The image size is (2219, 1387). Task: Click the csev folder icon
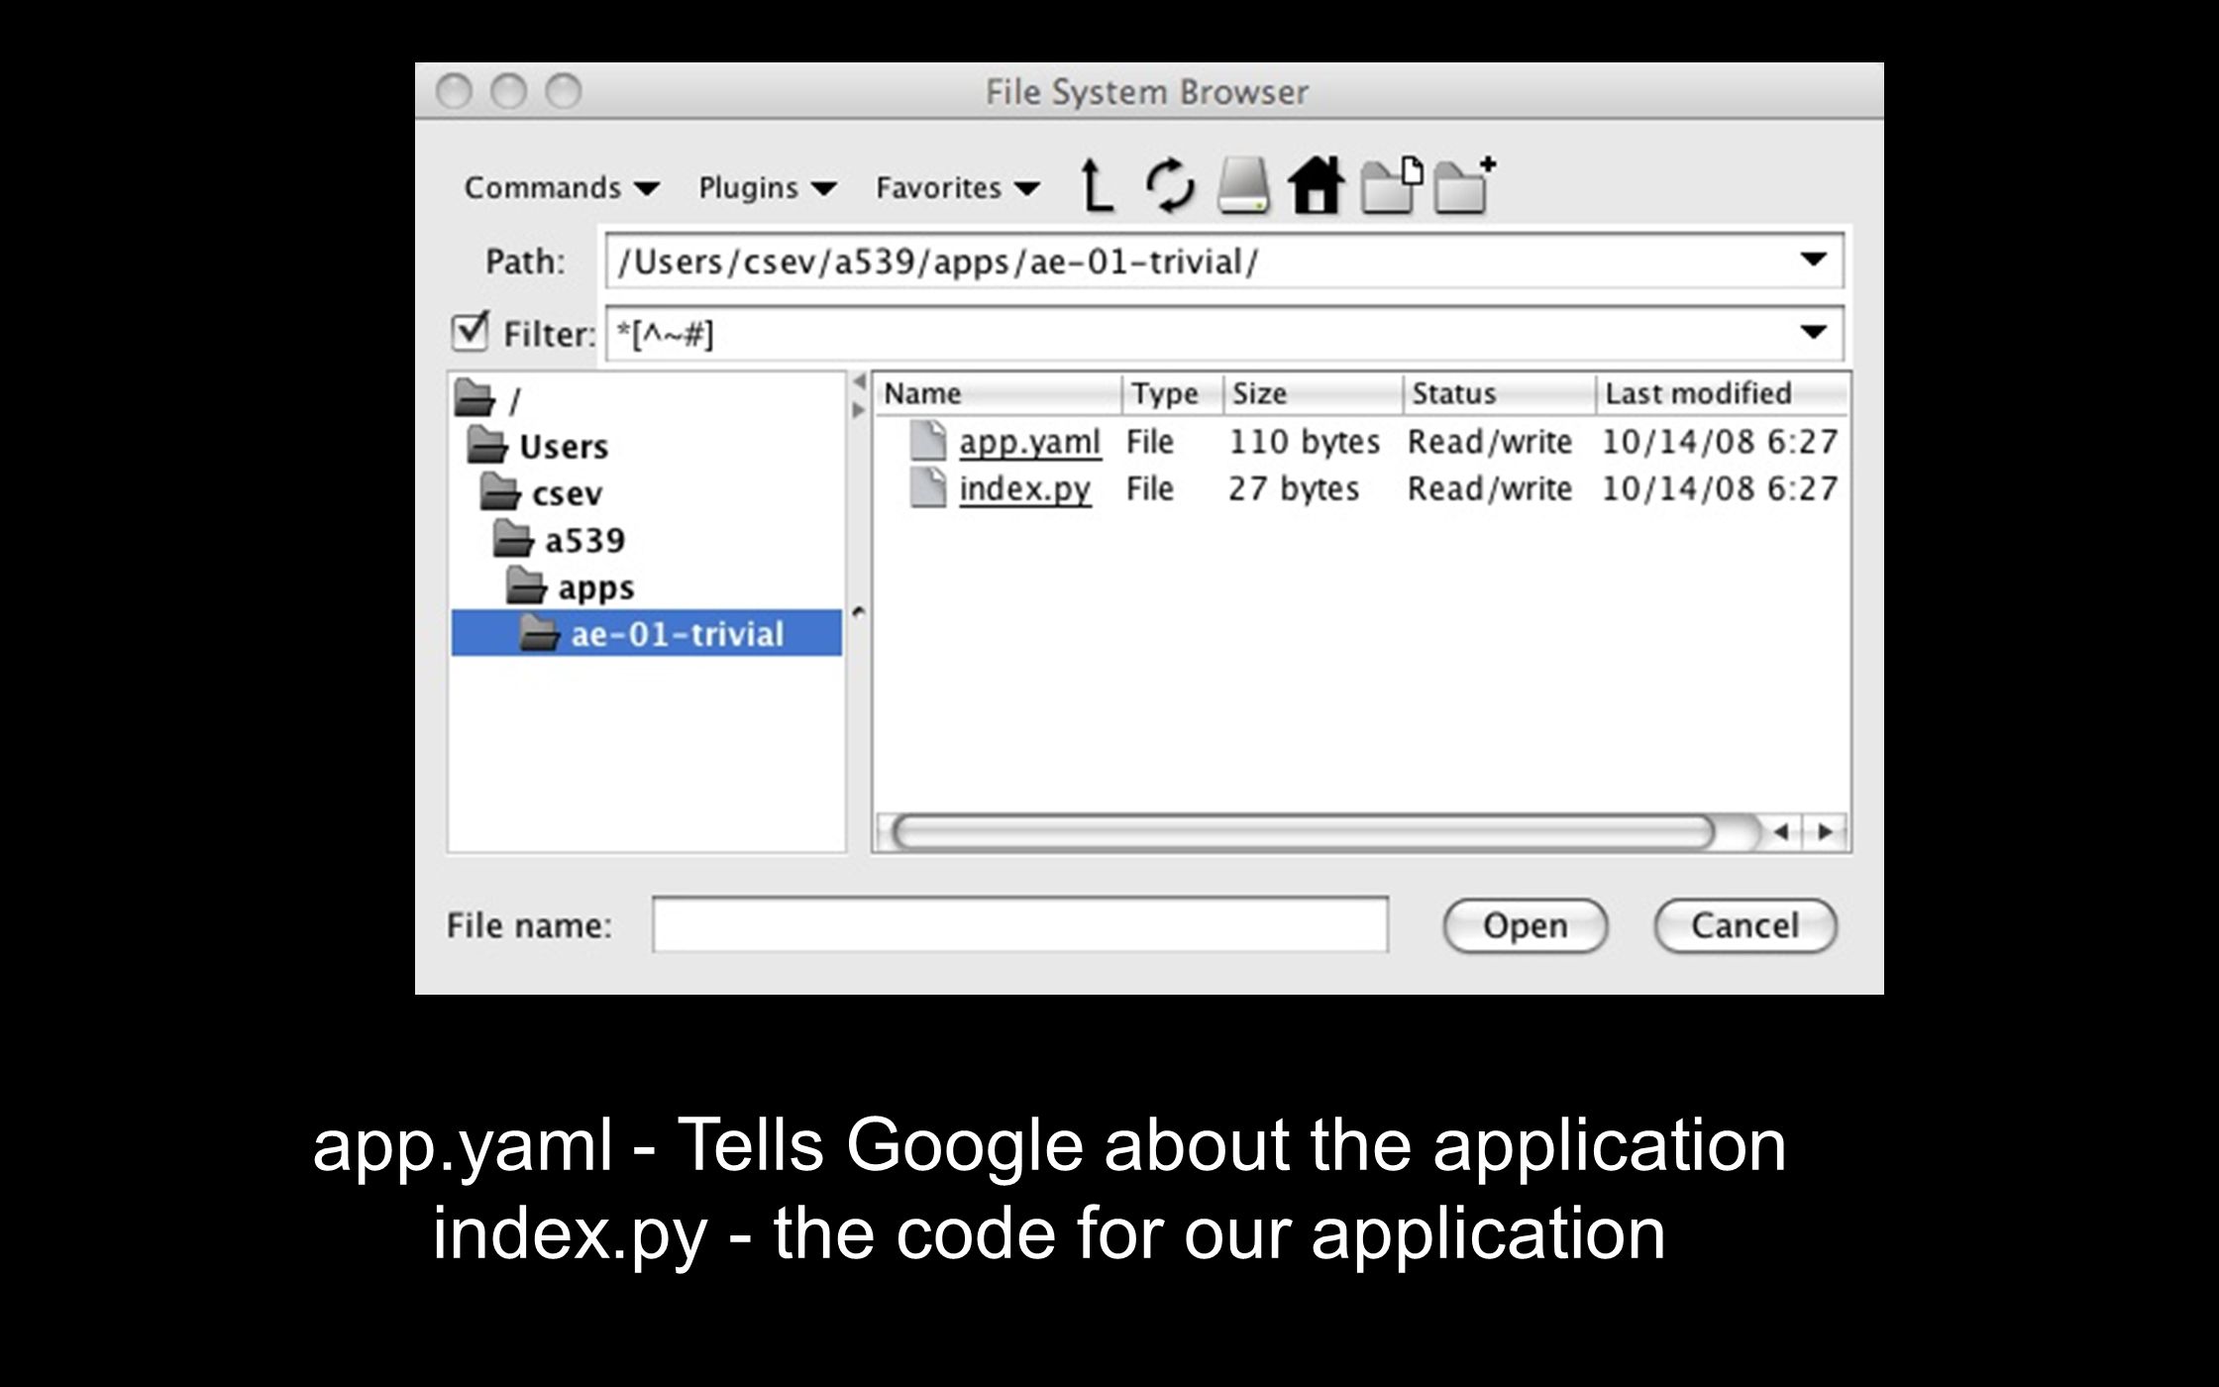click(499, 492)
